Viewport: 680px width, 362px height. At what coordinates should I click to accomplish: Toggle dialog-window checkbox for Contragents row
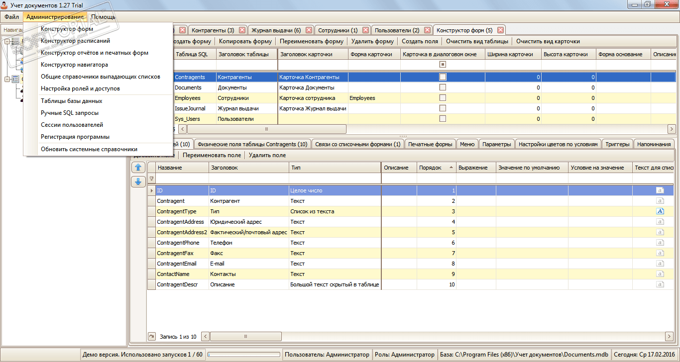[x=443, y=77]
